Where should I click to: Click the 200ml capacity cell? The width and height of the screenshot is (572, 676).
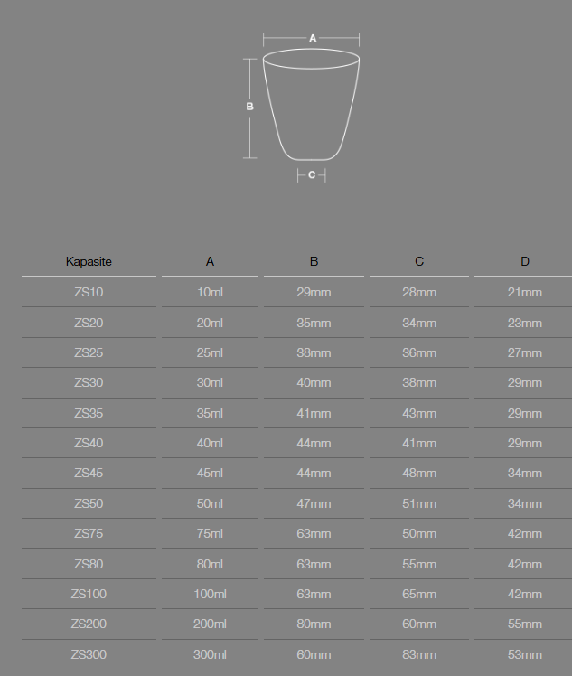point(210,624)
